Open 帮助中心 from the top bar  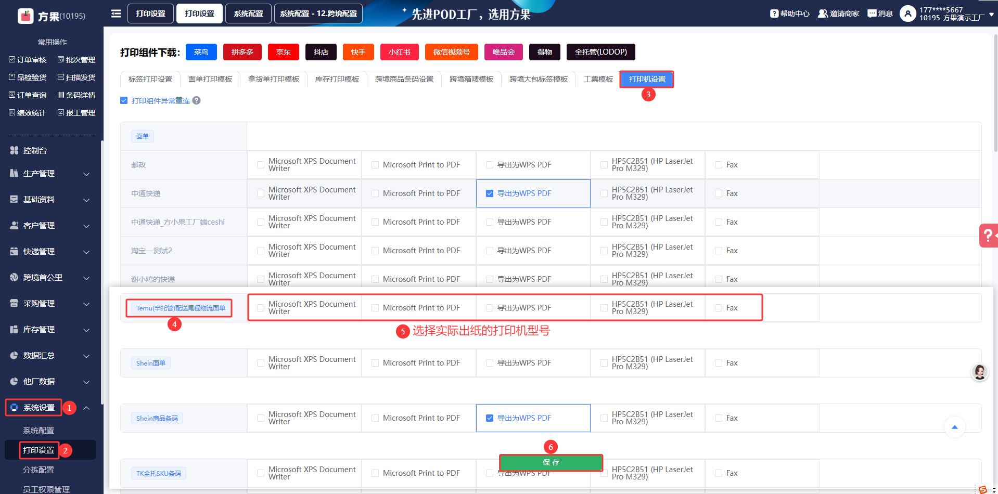point(790,14)
